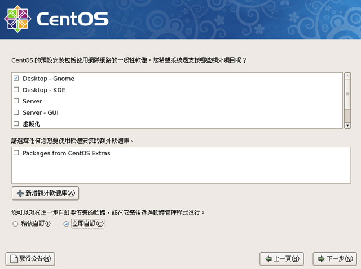Screen dimensions: 361x269
Task: Select the 立即自訂 radio button
Action: coord(66,224)
